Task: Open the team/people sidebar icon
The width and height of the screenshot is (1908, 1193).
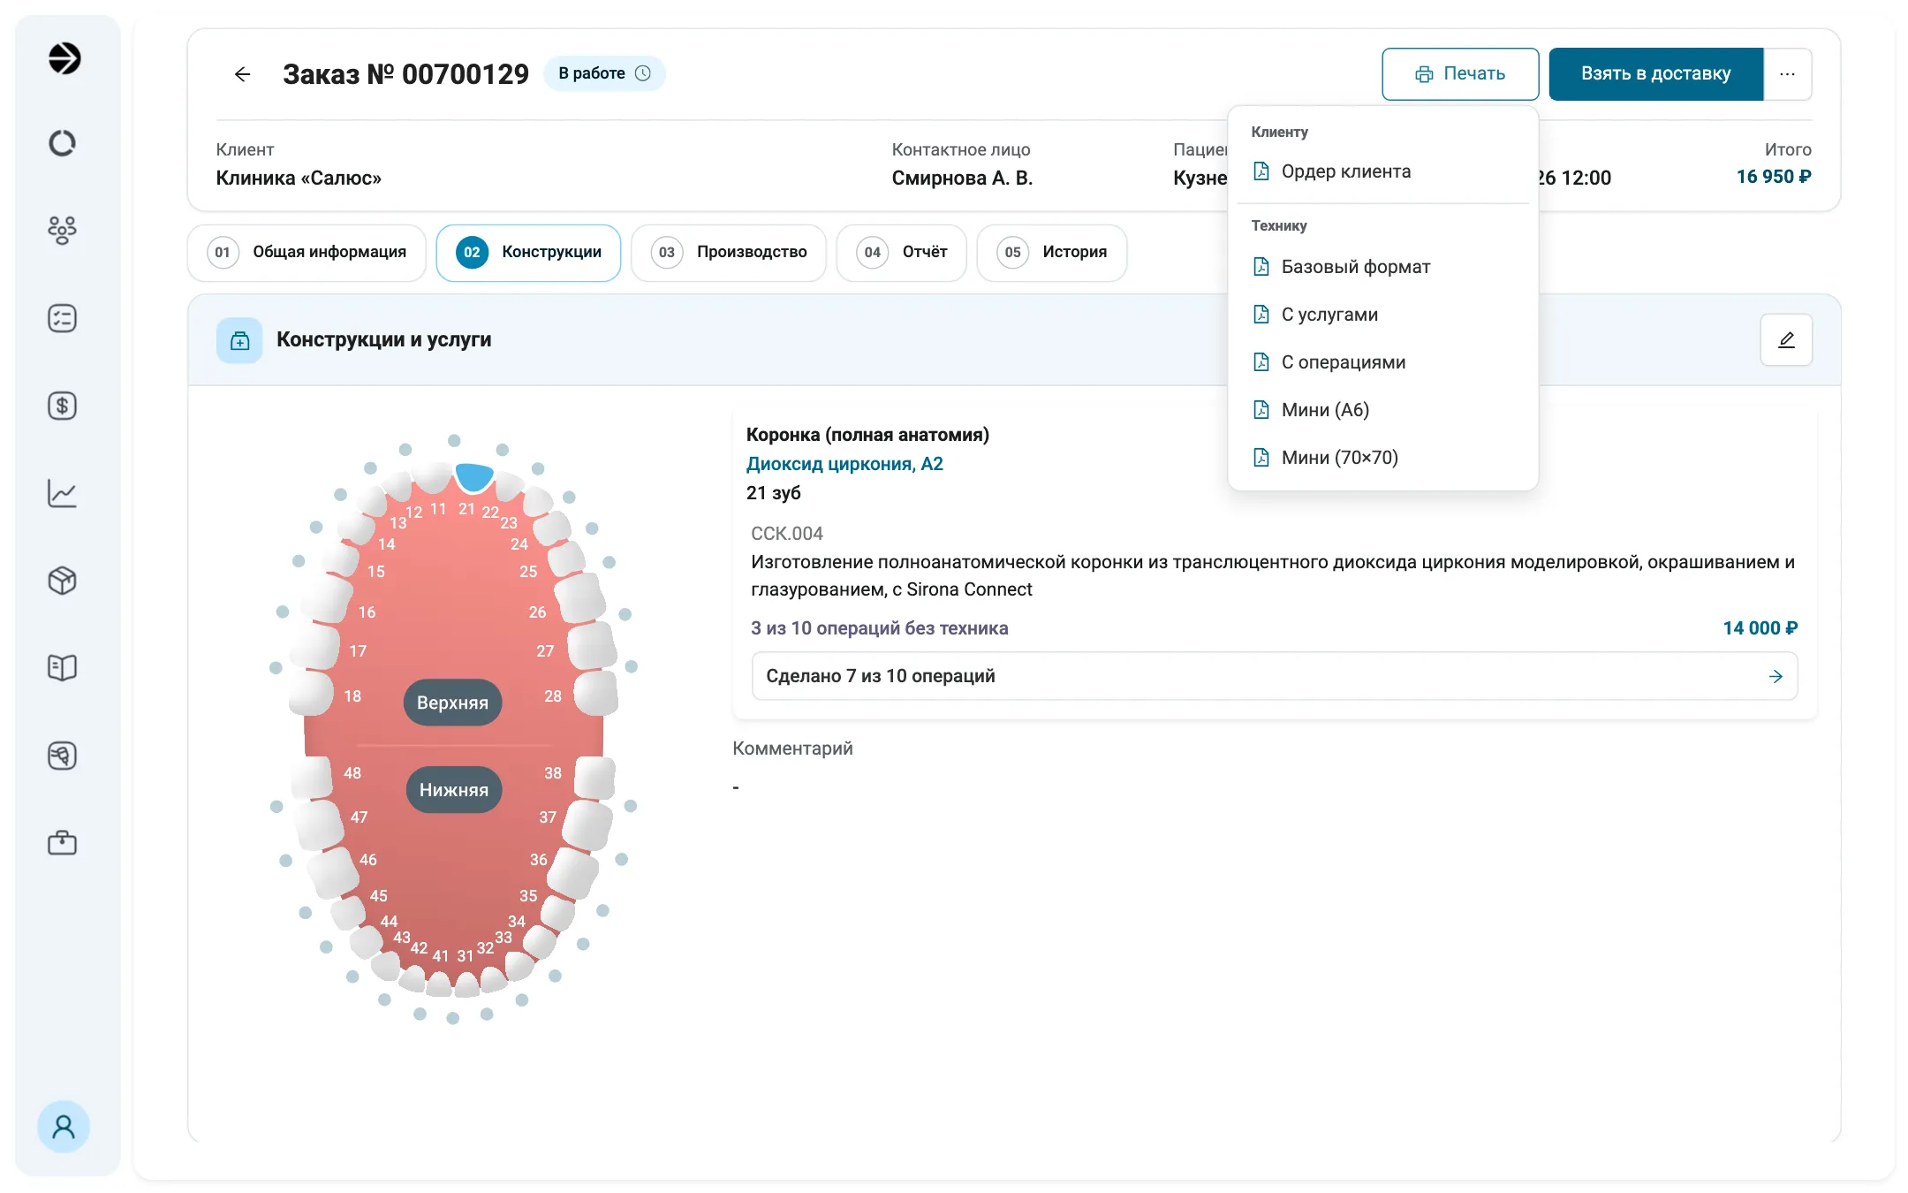Action: (62, 231)
